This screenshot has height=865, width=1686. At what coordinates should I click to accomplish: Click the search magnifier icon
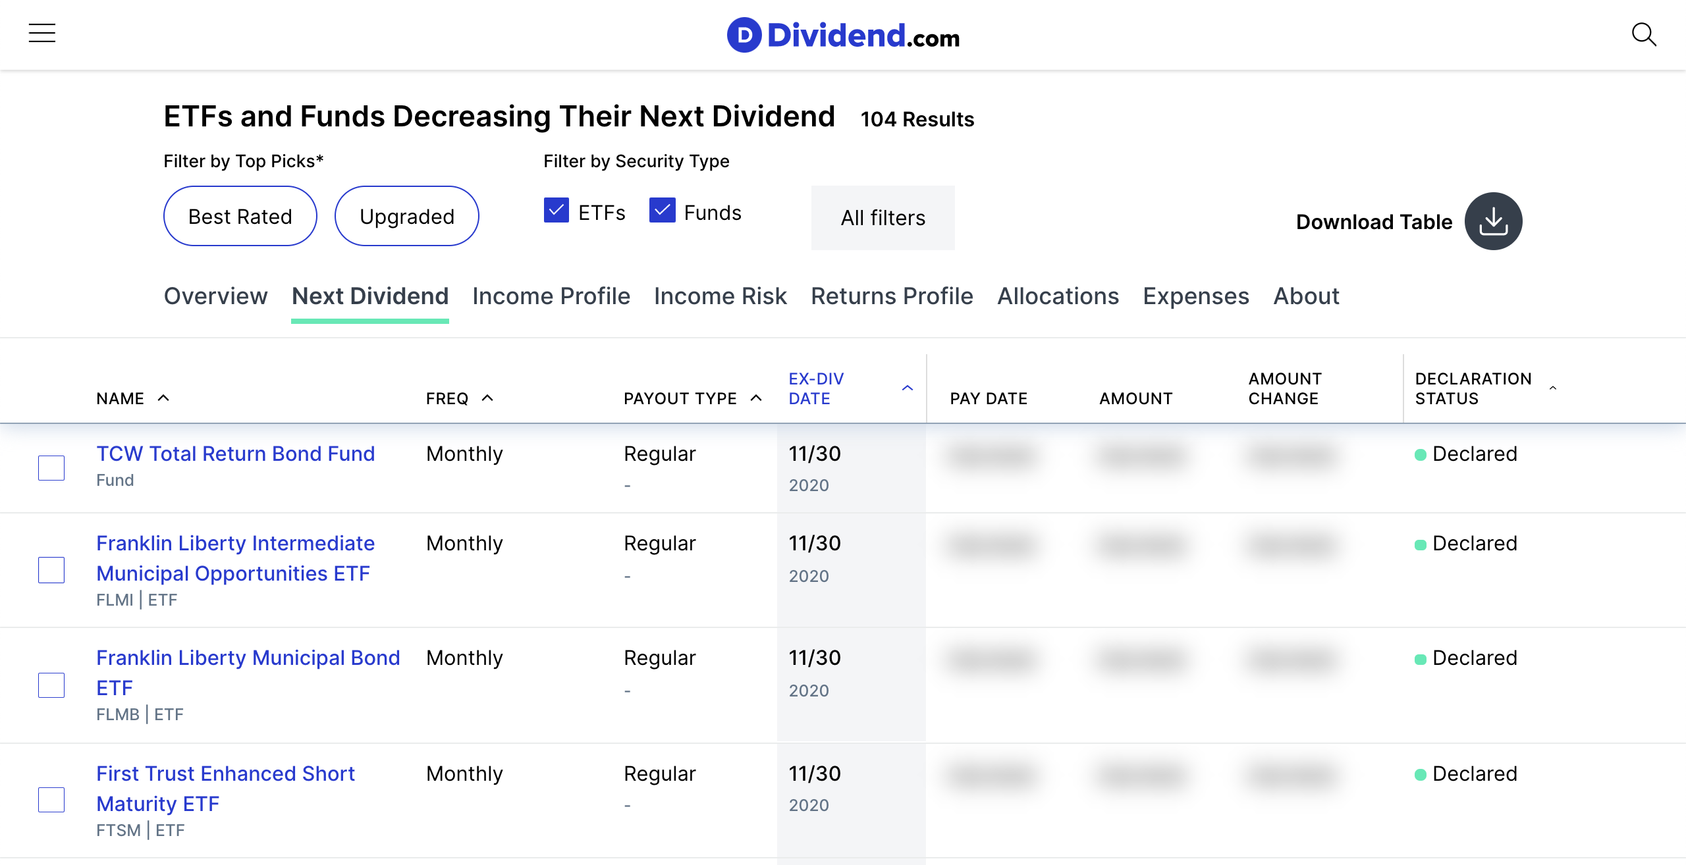1644,34
